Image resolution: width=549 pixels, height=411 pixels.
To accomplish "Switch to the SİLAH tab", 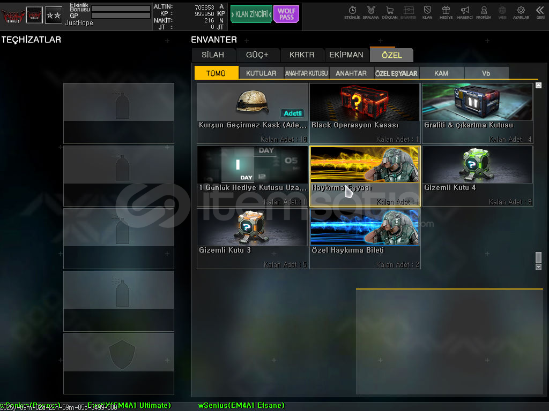I will click(x=213, y=55).
